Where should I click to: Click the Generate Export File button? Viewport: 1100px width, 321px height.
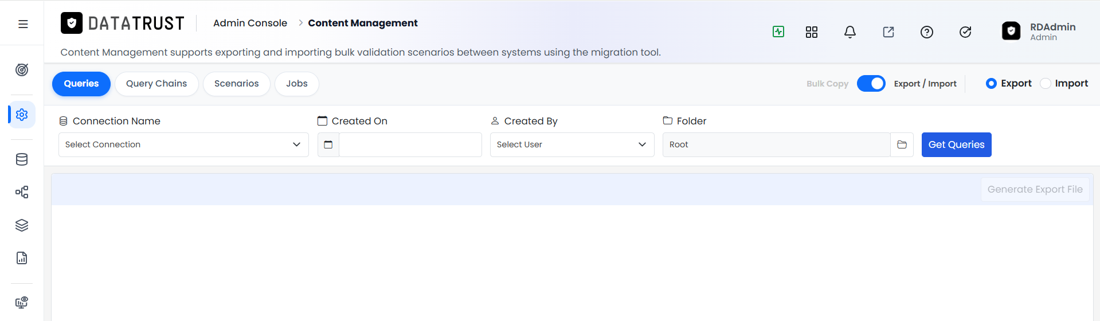click(x=1035, y=189)
